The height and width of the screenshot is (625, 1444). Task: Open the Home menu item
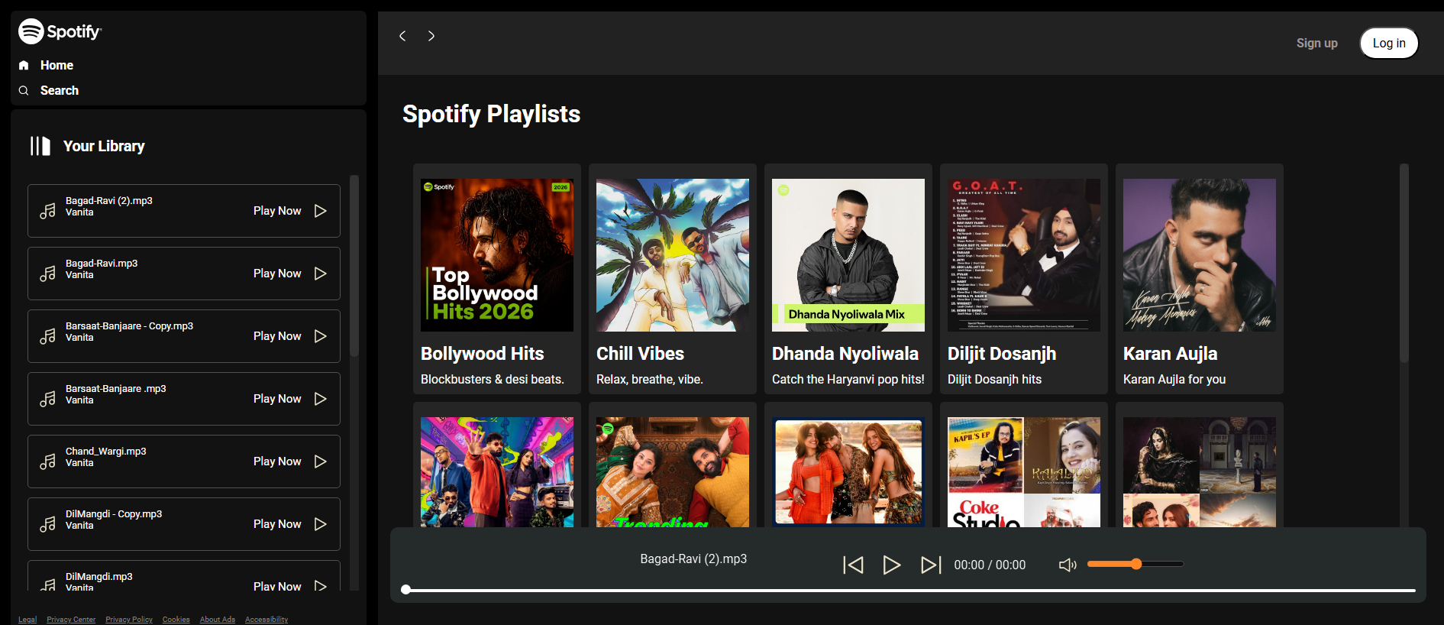pyautogui.click(x=57, y=66)
